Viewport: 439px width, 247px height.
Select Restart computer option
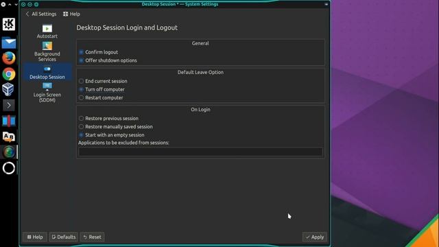pos(81,97)
